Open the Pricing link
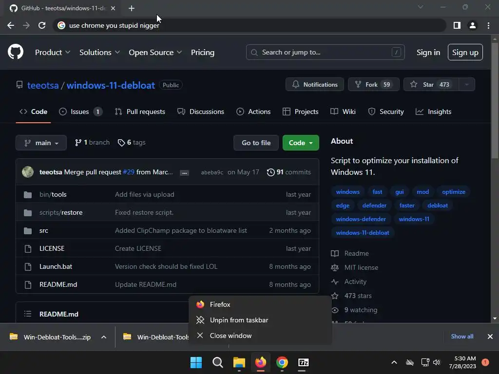The image size is (499, 374). (203, 52)
